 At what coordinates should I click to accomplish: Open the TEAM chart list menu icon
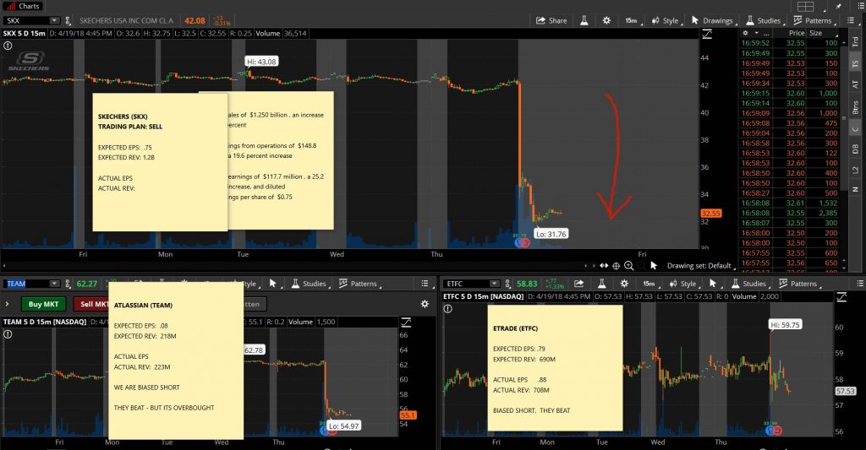(x=425, y=284)
